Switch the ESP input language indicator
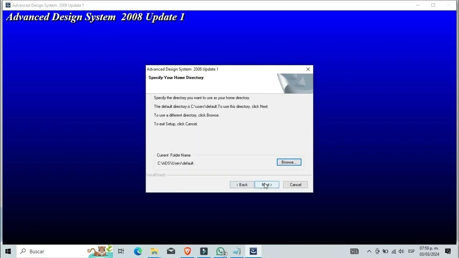This screenshot has height=258, width=459. click(411, 252)
